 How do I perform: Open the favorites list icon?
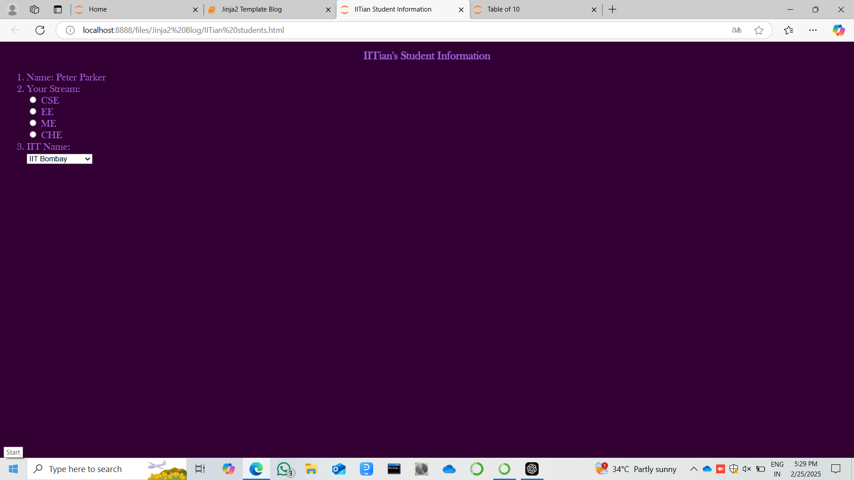pos(789,30)
